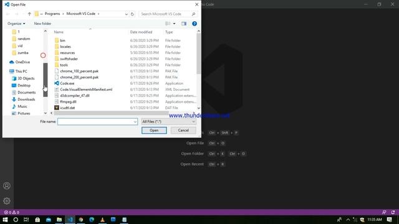Sort files by the Type column
The image size is (399, 224).
coord(169,32)
